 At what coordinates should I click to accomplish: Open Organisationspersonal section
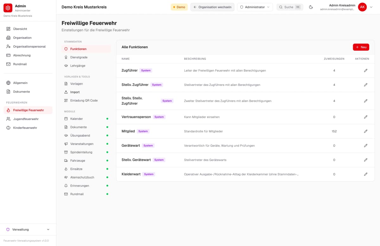click(28, 47)
